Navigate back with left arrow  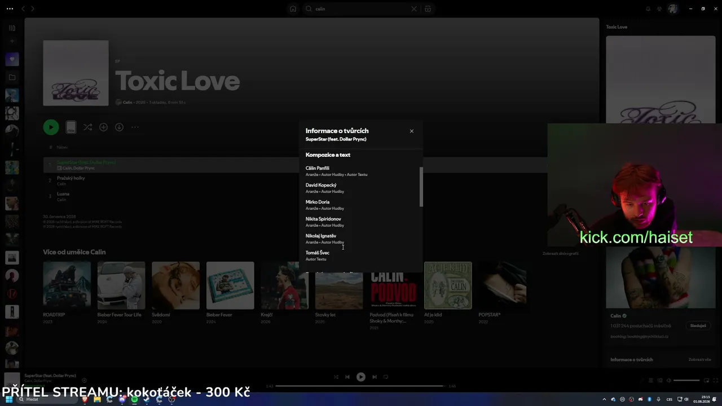23,9
